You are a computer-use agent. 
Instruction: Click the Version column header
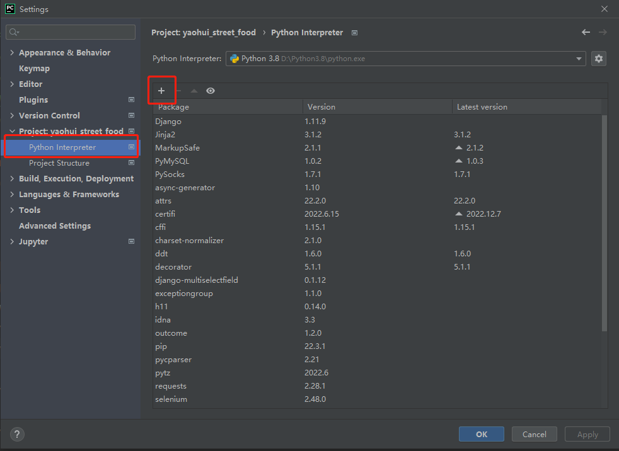[378, 107]
